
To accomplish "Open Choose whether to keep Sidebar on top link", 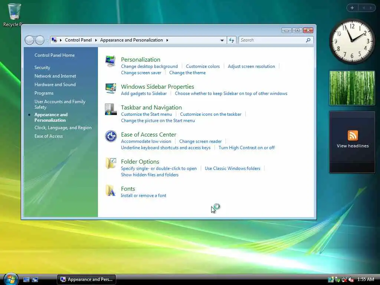I will click(231, 94).
